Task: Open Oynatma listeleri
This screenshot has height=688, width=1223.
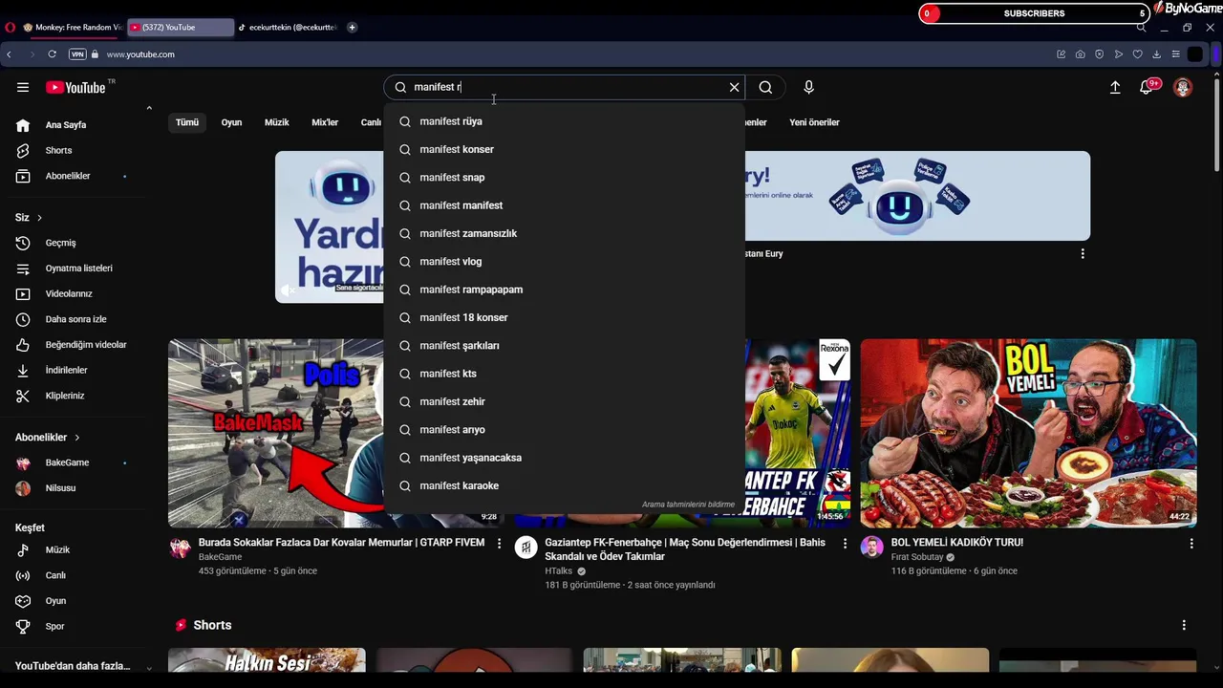Action: click(x=77, y=269)
